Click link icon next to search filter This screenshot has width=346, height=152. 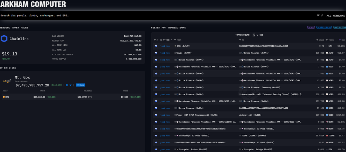[x=322, y=16]
